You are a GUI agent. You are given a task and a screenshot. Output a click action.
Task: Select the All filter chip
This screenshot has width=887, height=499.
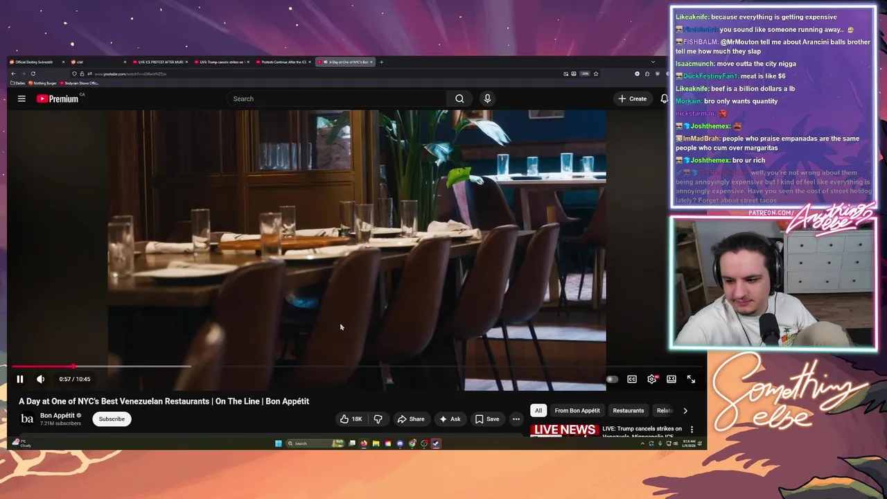pyautogui.click(x=538, y=410)
